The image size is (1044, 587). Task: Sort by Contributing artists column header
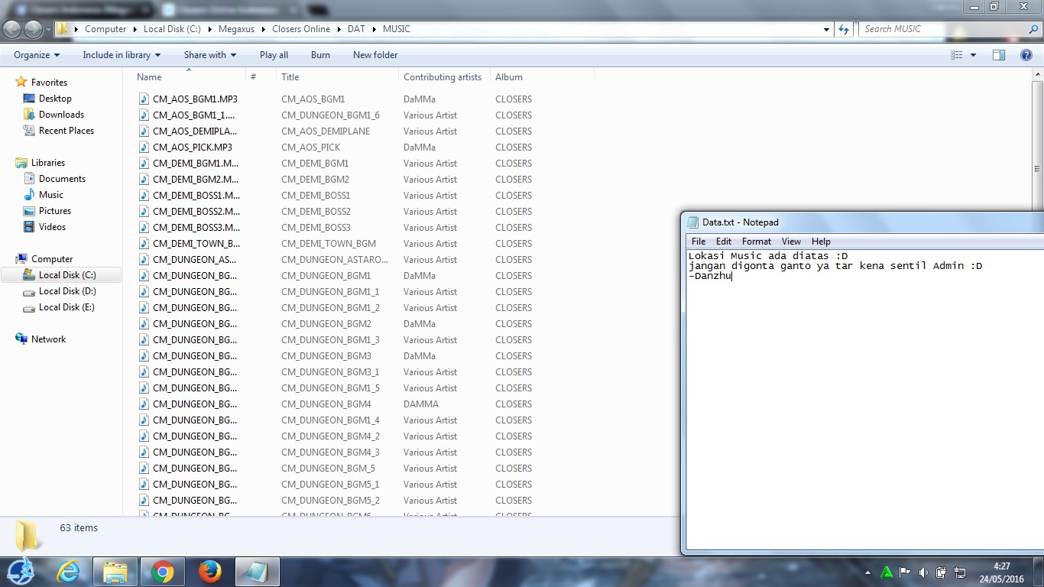click(444, 77)
